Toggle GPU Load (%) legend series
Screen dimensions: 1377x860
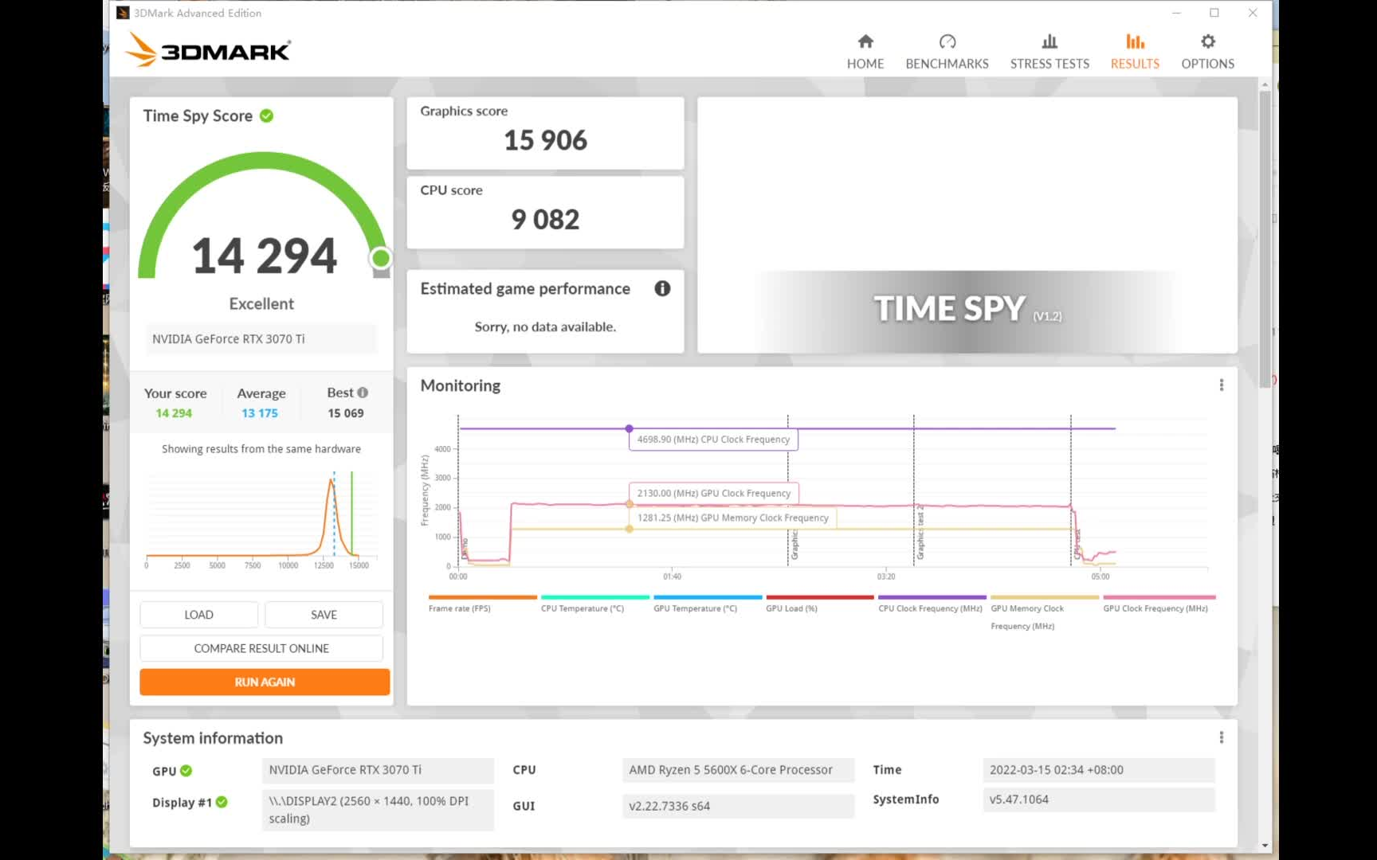[819, 604]
